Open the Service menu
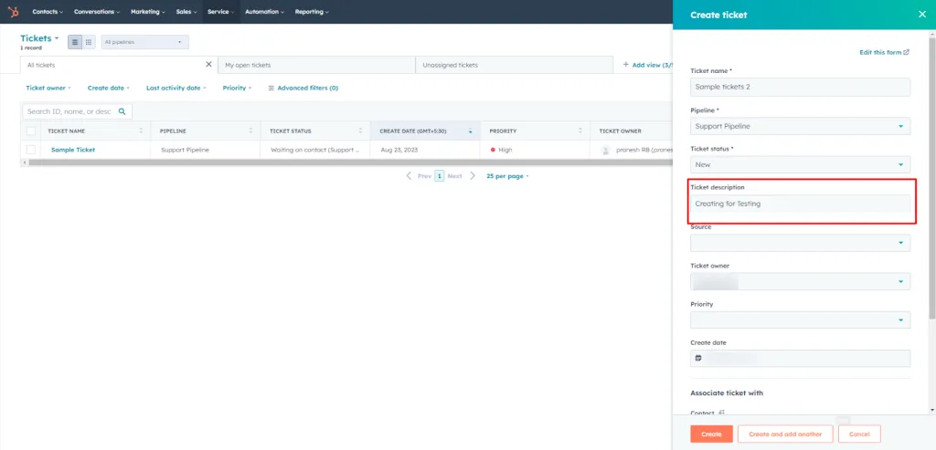 point(221,11)
